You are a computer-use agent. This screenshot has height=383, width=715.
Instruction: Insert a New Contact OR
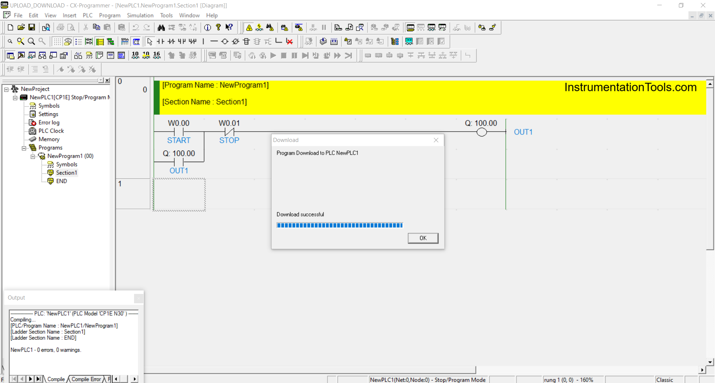point(182,41)
